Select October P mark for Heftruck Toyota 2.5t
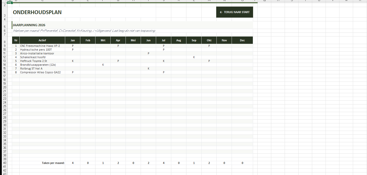This screenshot has width=367, height=175. pos(209,61)
